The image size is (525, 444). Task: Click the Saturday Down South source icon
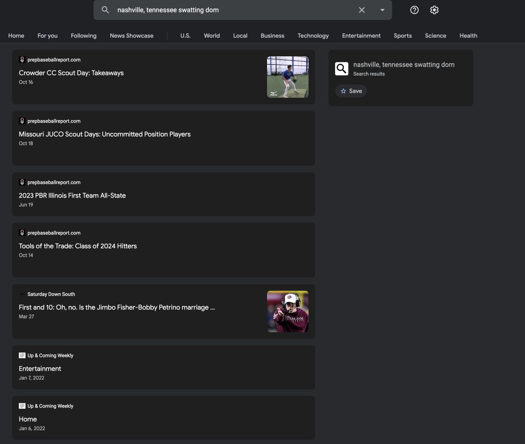(22, 294)
